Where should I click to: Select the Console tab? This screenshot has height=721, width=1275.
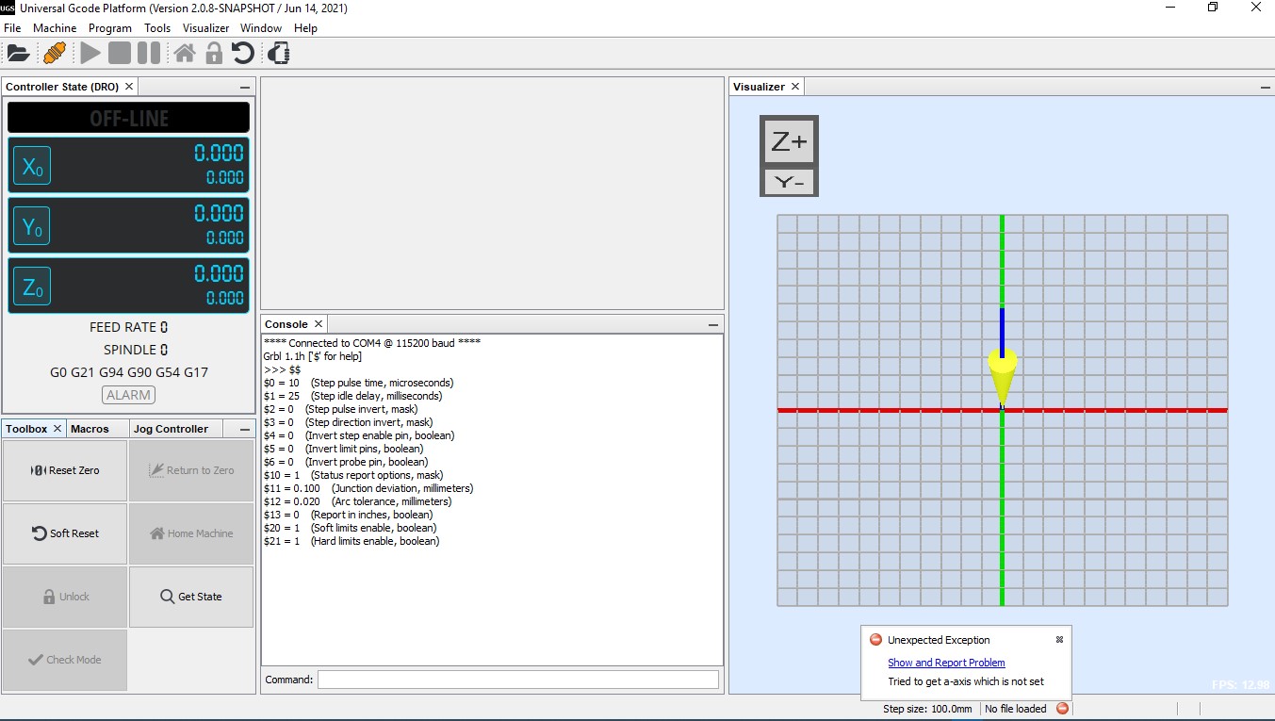(x=286, y=324)
